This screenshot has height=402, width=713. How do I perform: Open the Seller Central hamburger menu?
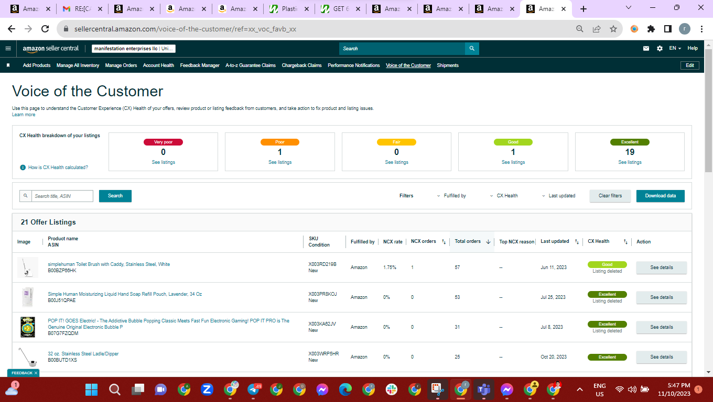(x=8, y=49)
